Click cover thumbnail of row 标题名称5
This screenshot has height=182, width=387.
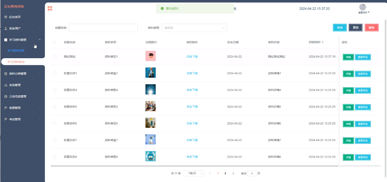point(150,106)
